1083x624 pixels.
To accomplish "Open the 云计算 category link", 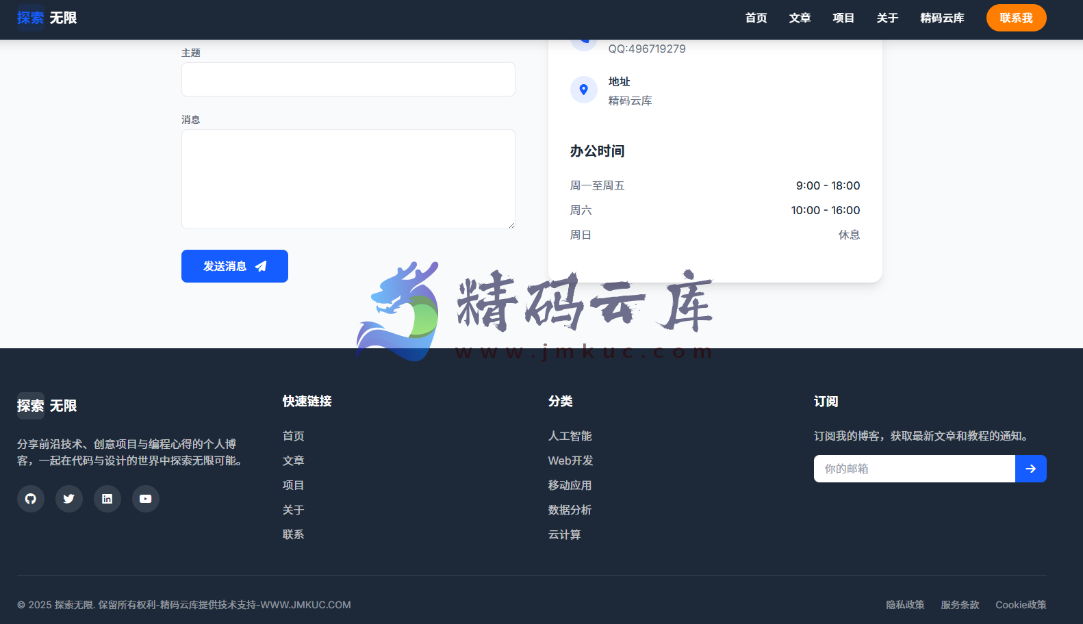I will pos(565,534).
